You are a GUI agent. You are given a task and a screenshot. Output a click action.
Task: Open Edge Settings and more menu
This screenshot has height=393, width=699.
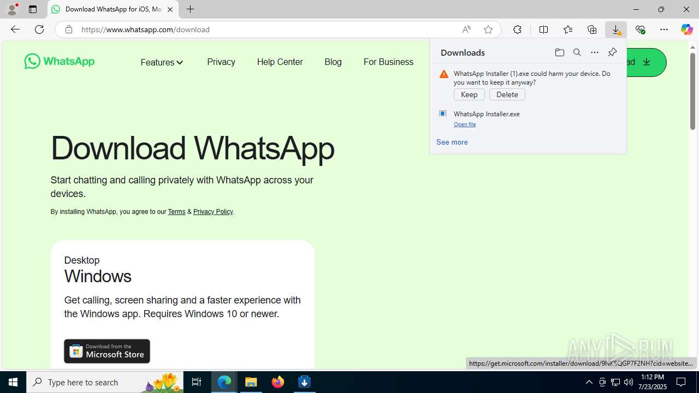[664, 29]
